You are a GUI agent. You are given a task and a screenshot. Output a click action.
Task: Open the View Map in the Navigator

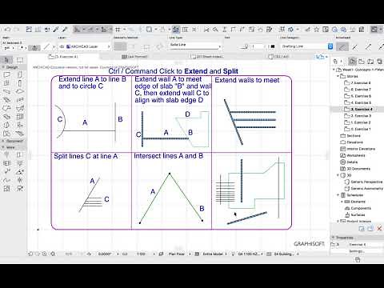click(x=362, y=62)
